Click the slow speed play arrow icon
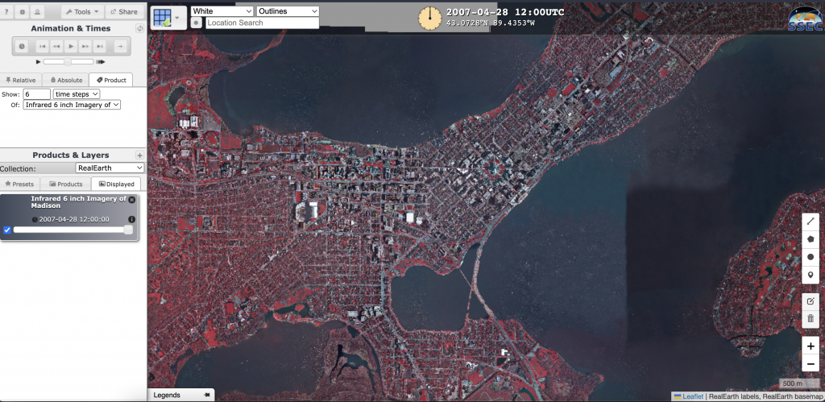The image size is (825, 402). click(38, 62)
